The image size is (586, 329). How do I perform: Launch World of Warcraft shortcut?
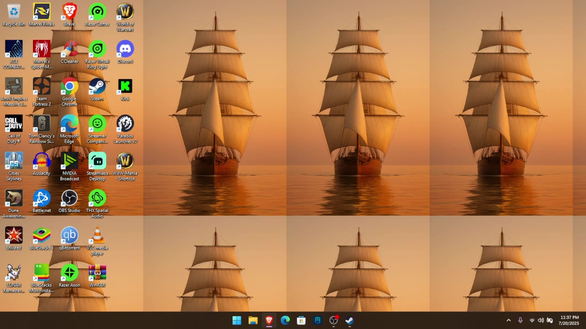[125, 17]
